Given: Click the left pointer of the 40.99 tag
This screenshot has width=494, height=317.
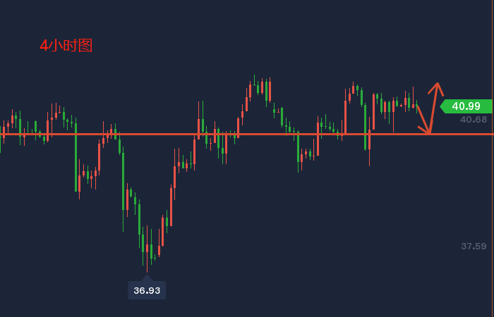Looking at the screenshot, I should (x=443, y=106).
